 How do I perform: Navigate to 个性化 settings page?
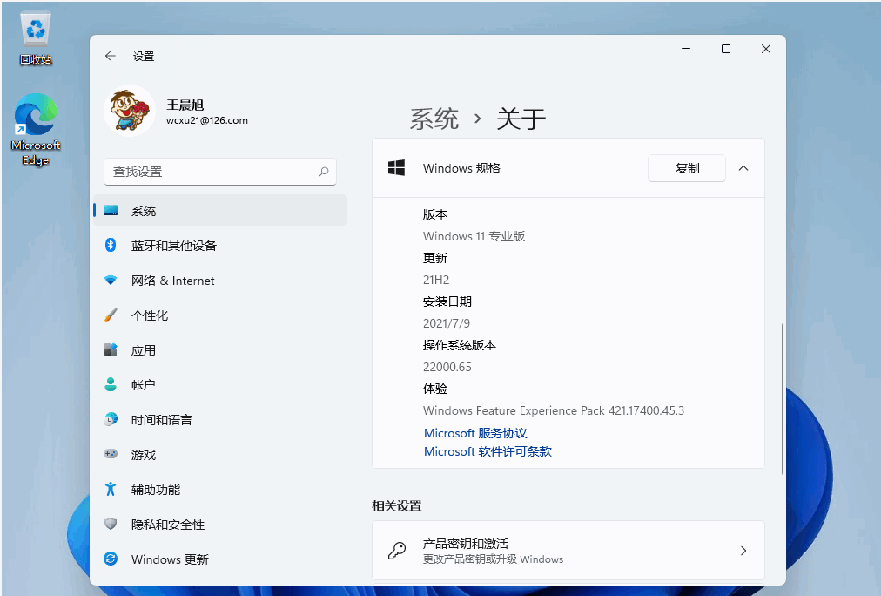150,315
